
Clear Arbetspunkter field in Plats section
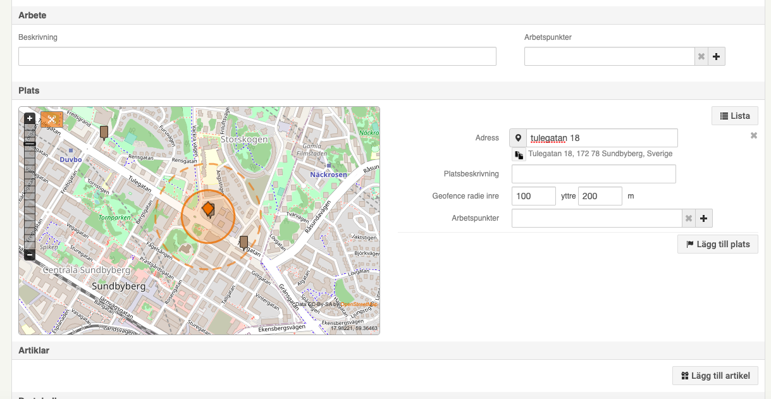pos(688,218)
